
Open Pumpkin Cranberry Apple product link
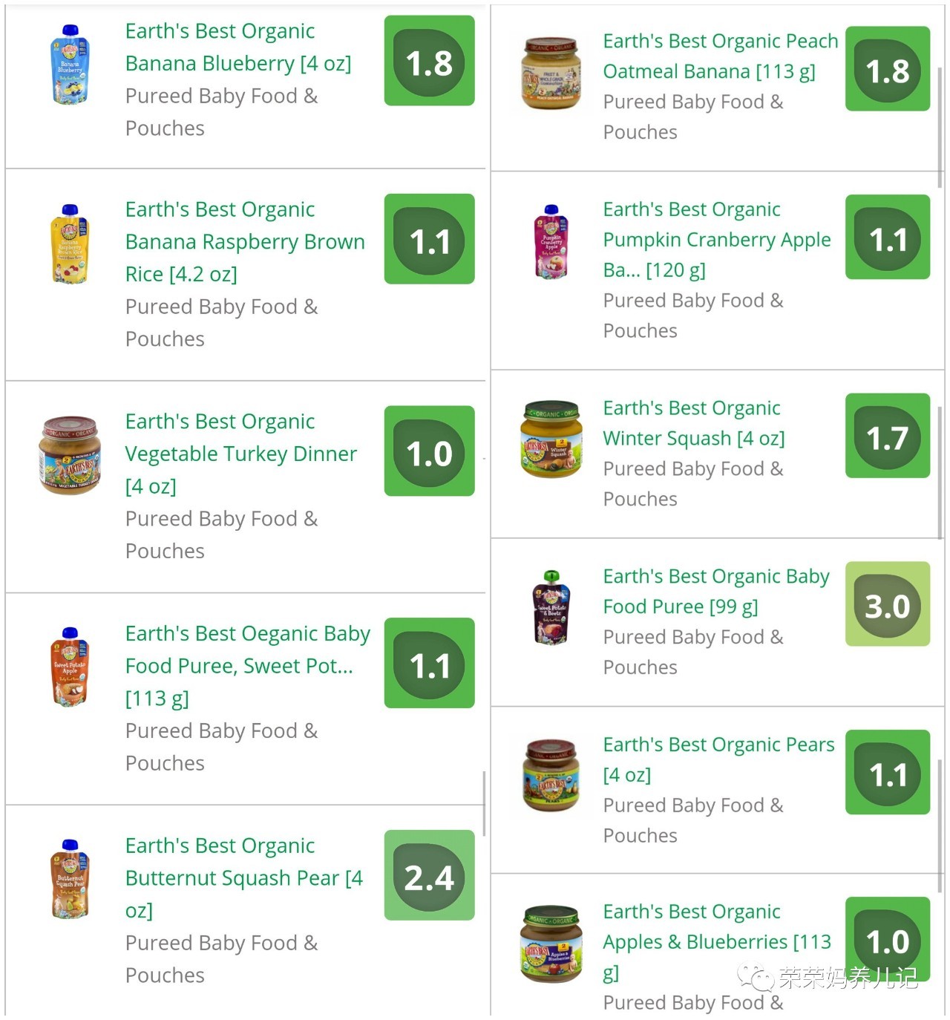(x=716, y=239)
